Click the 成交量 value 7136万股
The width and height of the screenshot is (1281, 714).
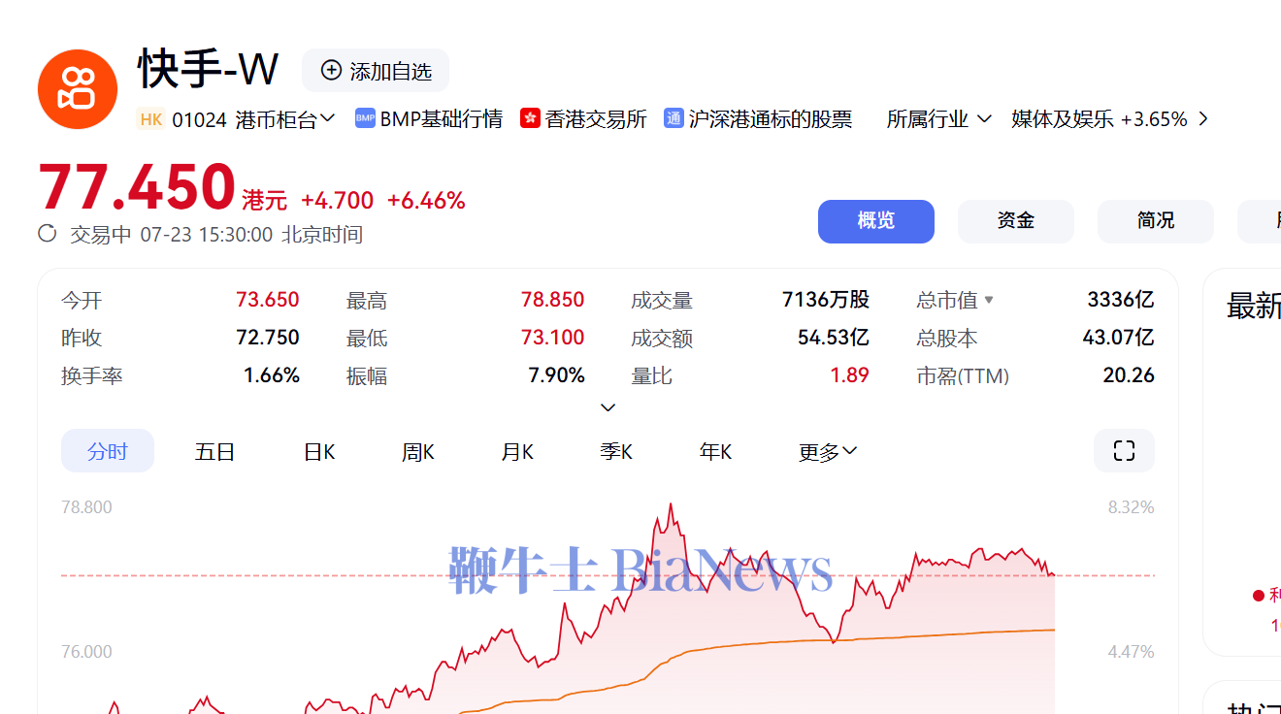tap(826, 301)
